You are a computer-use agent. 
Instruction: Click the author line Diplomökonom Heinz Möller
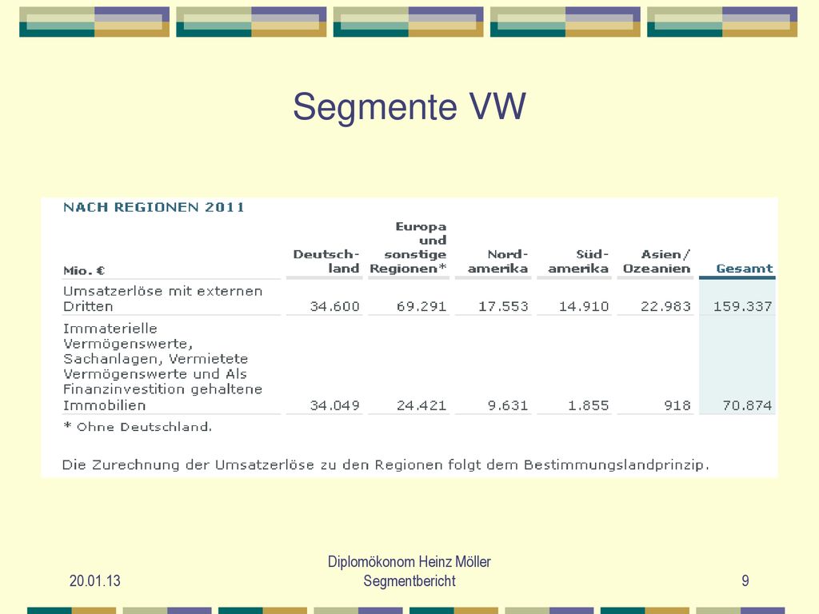click(x=409, y=562)
